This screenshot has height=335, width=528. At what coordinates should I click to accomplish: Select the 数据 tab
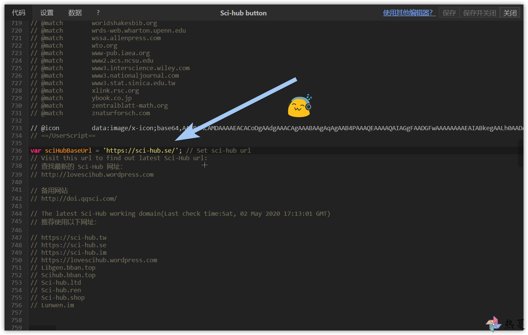click(x=75, y=13)
